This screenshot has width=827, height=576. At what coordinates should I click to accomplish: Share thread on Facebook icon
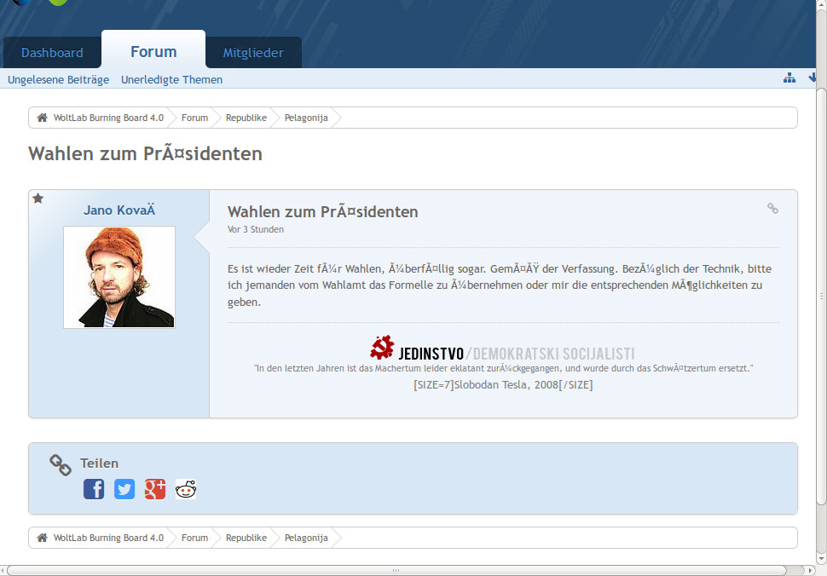click(x=94, y=489)
